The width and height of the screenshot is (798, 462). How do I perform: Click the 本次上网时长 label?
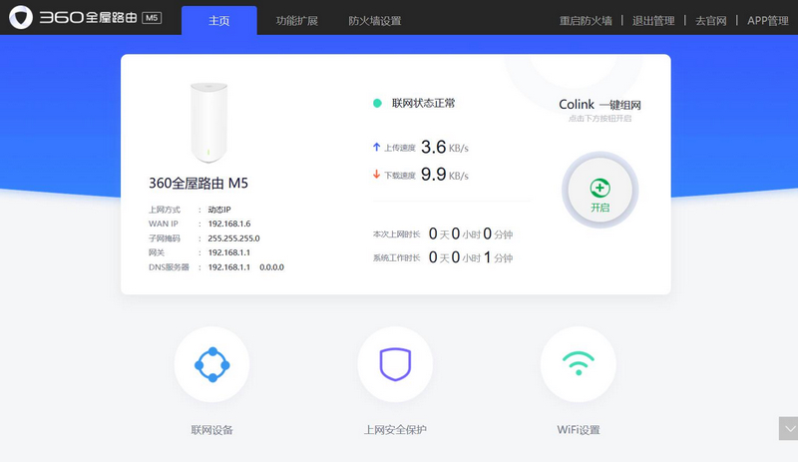coord(396,234)
